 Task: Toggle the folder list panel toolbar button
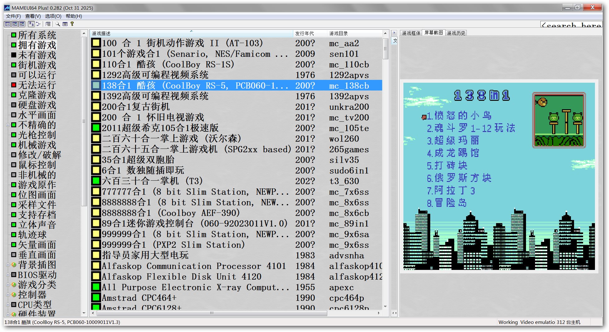pos(7,24)
